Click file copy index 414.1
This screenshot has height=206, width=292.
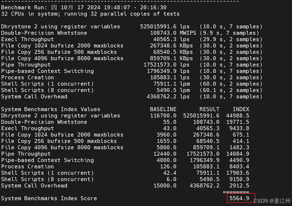(241, 141)
